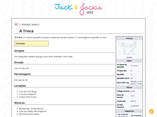Click 'Love You Madly, Ella Fitzgerald' song entry

coord(33,111)
